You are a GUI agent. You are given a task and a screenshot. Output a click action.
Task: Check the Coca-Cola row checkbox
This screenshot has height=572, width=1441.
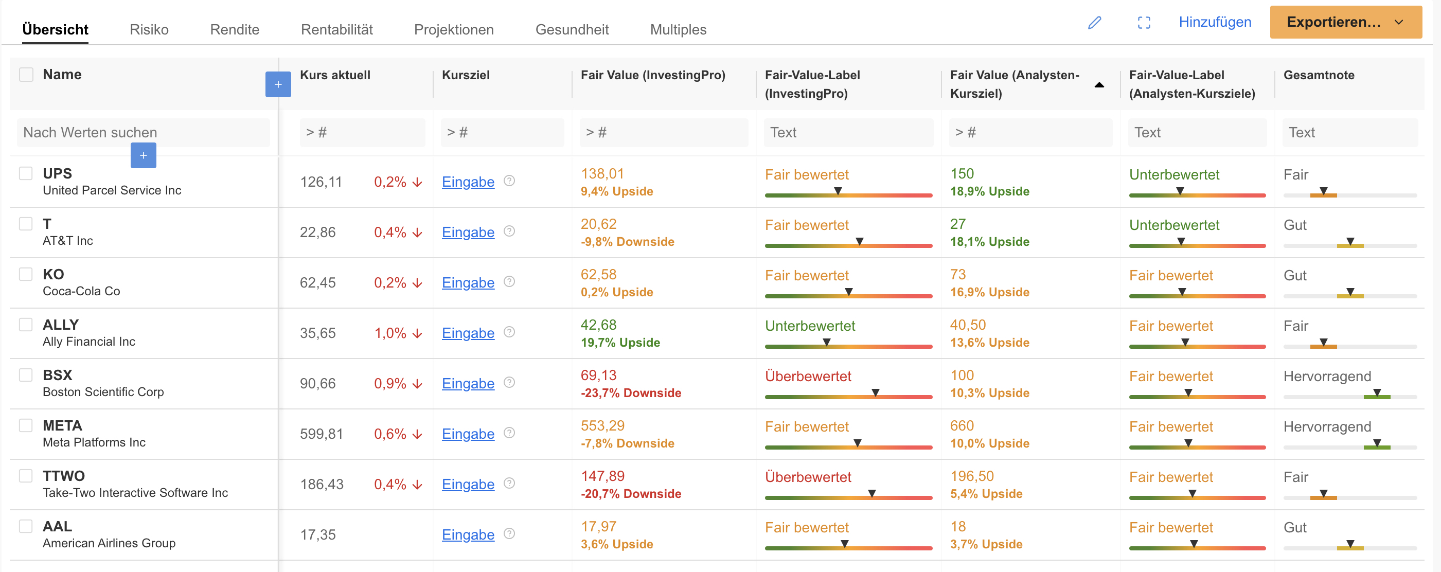26,274
